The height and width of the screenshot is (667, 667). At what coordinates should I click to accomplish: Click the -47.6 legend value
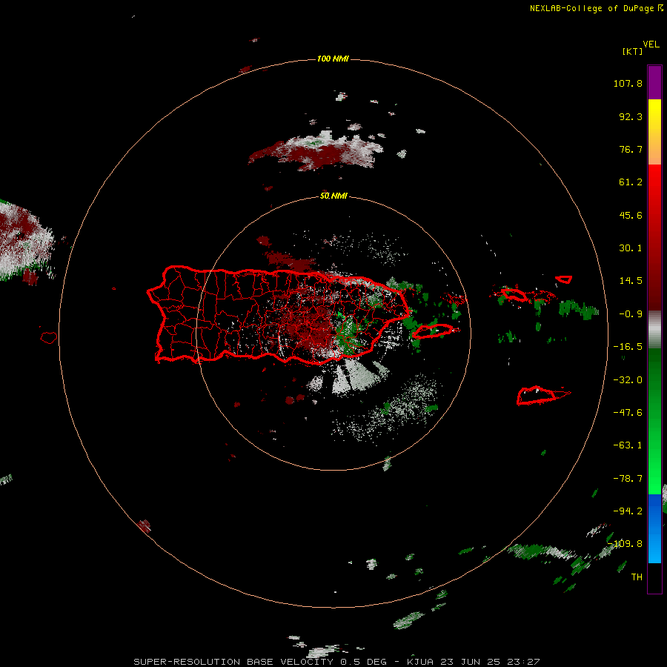tap(628, 413)
